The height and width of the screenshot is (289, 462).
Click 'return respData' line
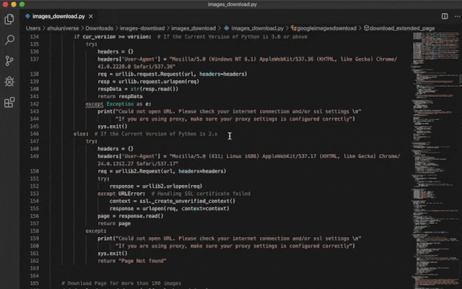pyautogui.click(x=121, y=96)
